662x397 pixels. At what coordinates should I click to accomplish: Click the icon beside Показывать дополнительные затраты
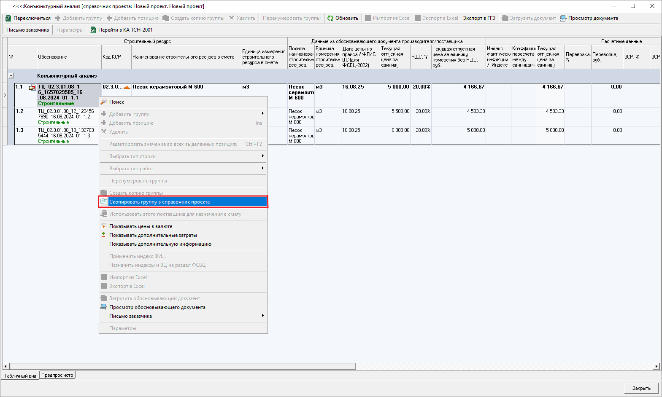pyautogui.click(x=104, y=235)
